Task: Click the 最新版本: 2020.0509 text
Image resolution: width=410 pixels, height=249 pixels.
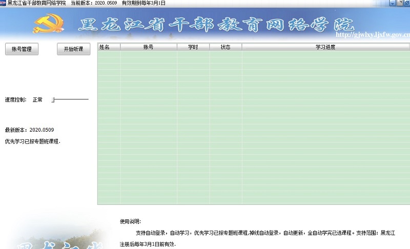Action: [x=30, y=130]
